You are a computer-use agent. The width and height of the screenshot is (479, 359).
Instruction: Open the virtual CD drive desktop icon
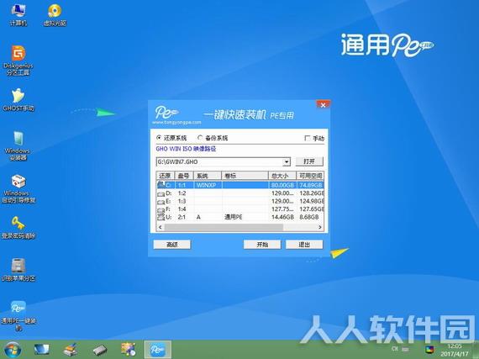point(55,15)
